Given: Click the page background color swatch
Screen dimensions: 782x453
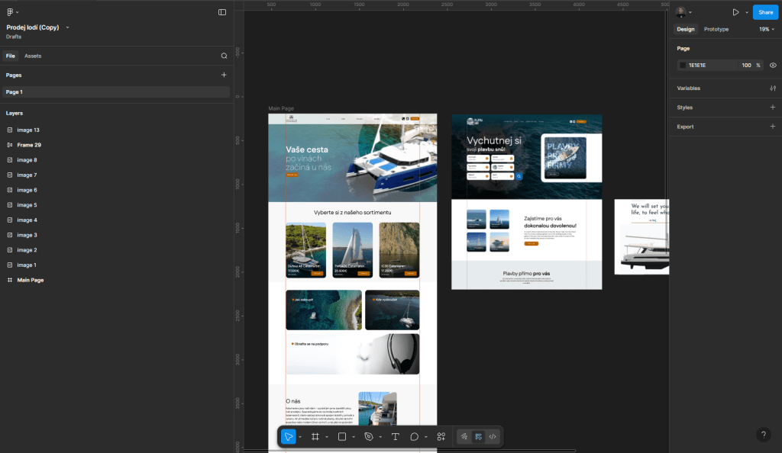Looking at the screenshot, I should (x=683, y=66).
